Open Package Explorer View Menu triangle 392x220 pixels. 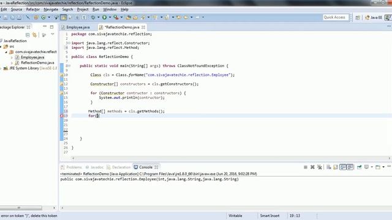[x=53, y=34]
